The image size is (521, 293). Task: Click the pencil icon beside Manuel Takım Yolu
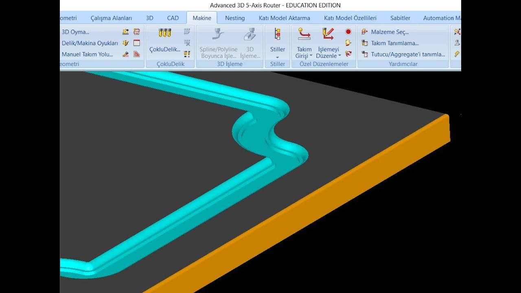125,54
